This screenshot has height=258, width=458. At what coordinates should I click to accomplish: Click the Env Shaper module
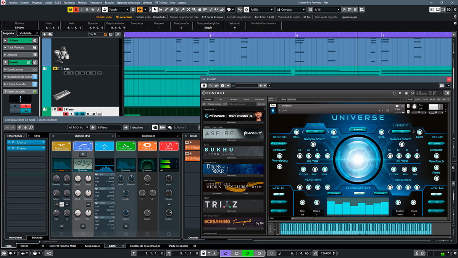(x=126, y=146)
